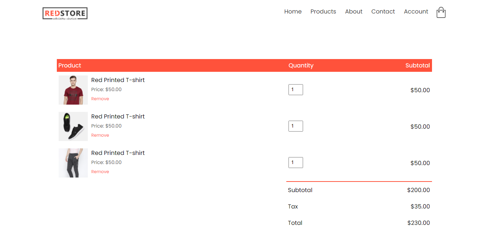The height and width of the screenshot is (234, 483).
Task: Click the RedStore logo
Action: click(65, 13)
